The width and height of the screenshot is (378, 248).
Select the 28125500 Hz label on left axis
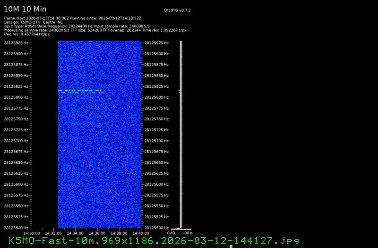(x=15, y=228)
